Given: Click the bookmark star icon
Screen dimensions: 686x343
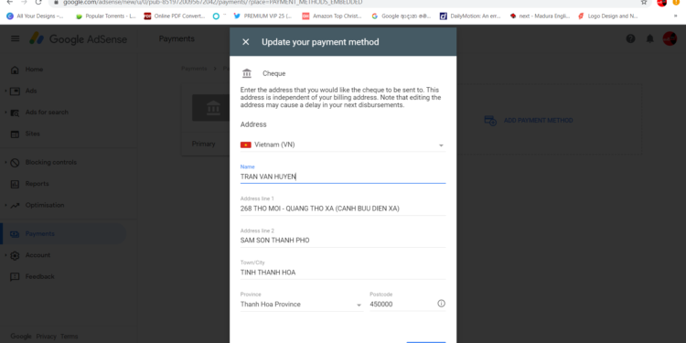Looking at the screenshot, I should (644, 2).
